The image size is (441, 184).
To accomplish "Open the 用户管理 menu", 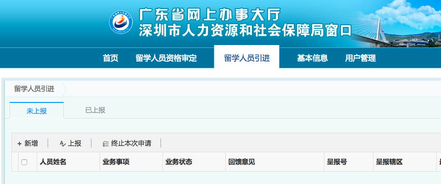I will [361, 58].
